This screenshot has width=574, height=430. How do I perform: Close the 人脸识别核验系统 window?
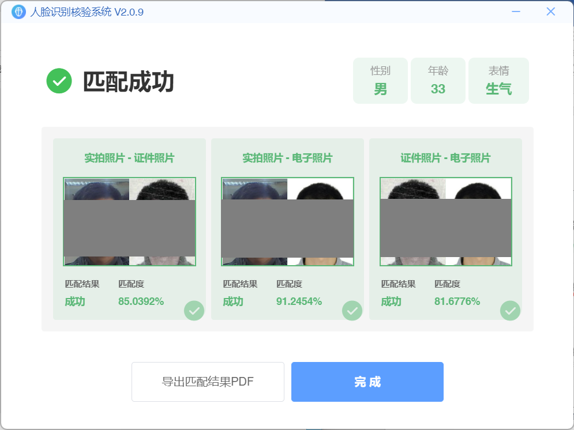click(x=550, y=12)
